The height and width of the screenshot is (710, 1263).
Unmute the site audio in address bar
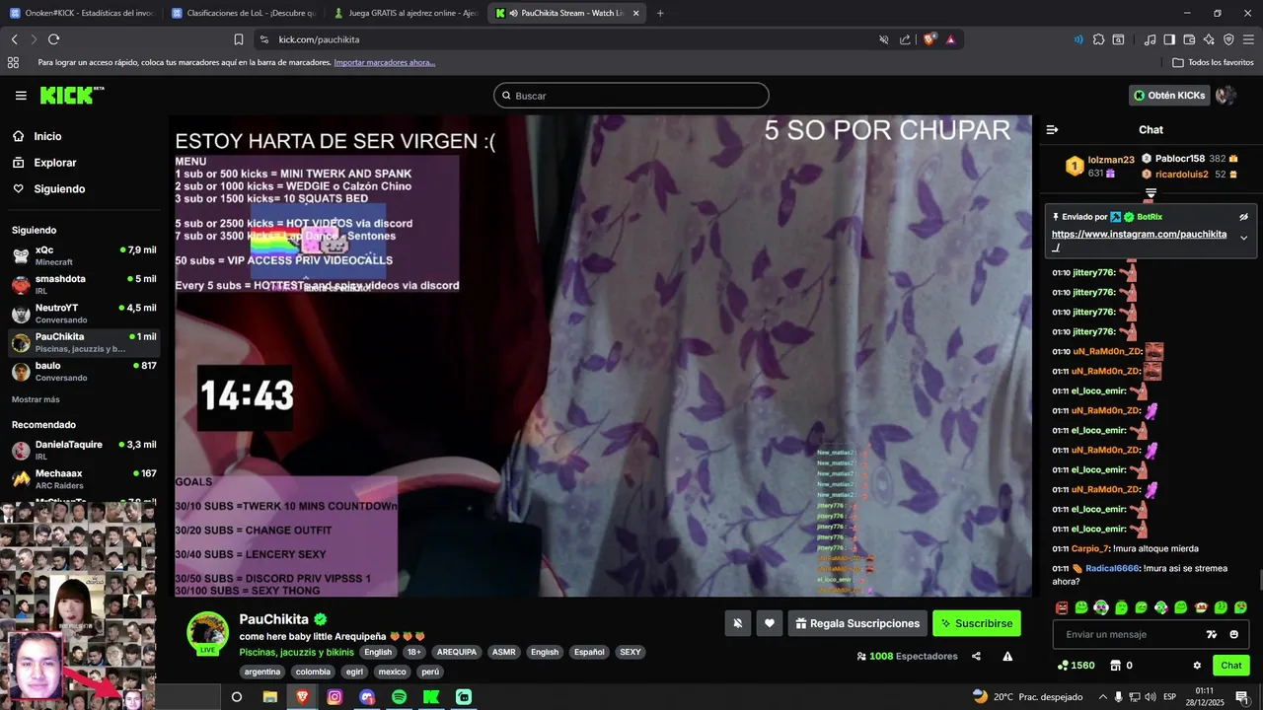[884, 39]
